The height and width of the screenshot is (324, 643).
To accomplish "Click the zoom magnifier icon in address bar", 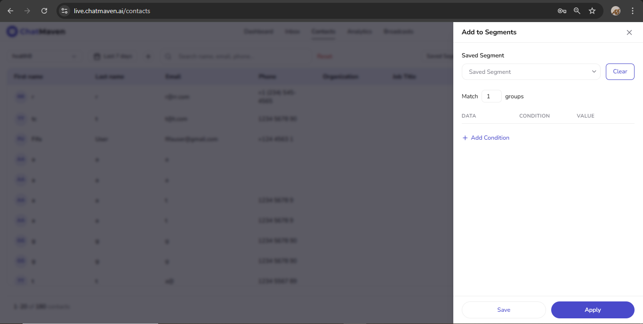I will coord(577,11).
